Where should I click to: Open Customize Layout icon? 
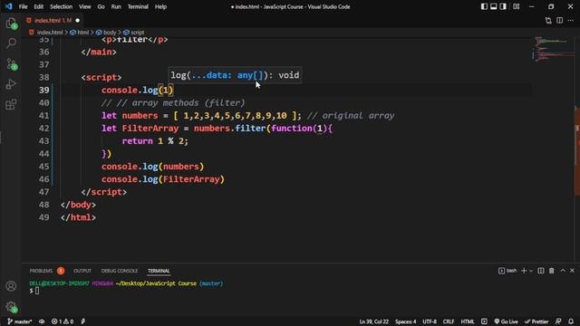(516, 6)
